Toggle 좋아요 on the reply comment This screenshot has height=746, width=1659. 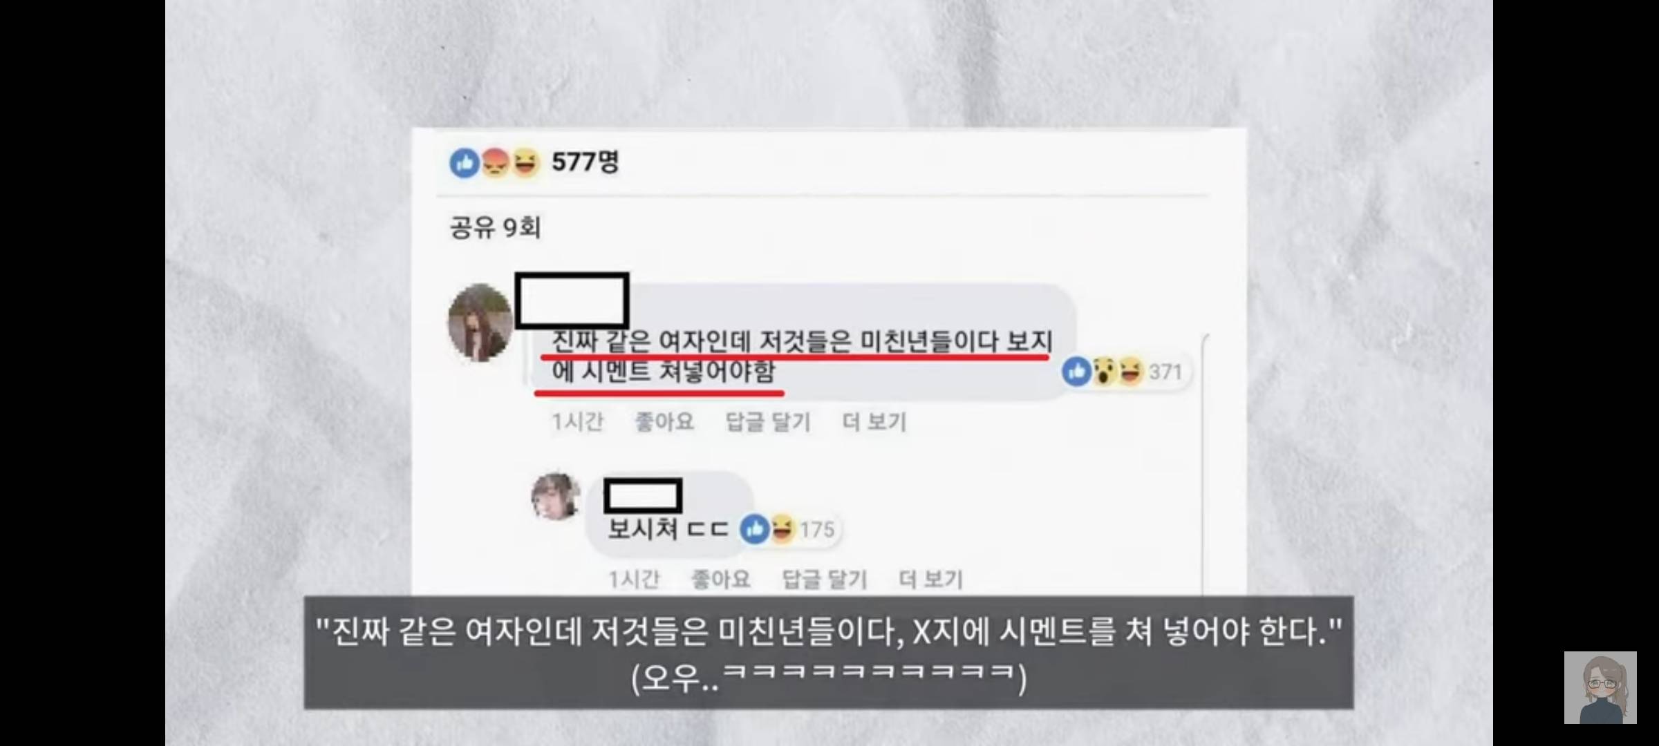721,579
